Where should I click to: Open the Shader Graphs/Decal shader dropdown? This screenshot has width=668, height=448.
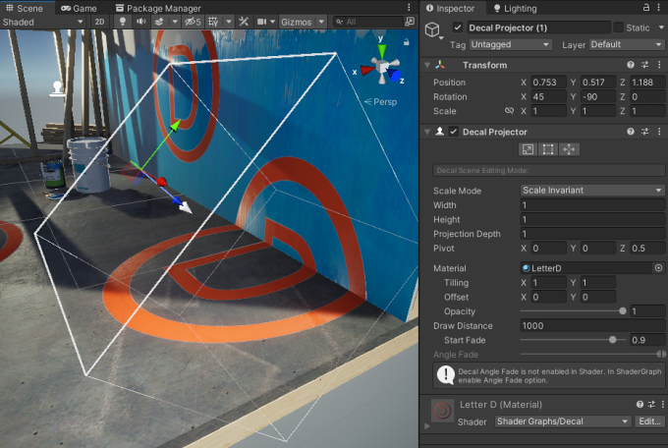(561, 421)
